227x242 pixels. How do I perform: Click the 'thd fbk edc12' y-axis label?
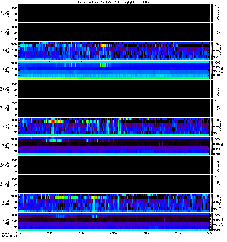[6, 127]
